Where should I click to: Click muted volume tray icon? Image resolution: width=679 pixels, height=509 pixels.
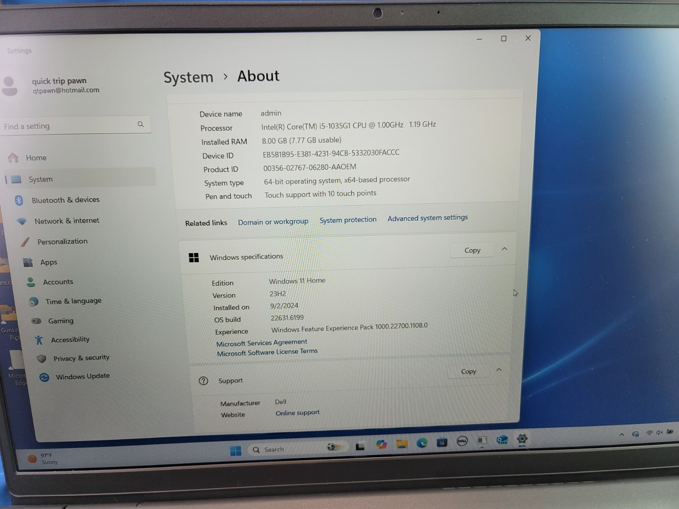(659, 432)
